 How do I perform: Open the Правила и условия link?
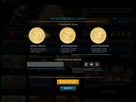43,69
